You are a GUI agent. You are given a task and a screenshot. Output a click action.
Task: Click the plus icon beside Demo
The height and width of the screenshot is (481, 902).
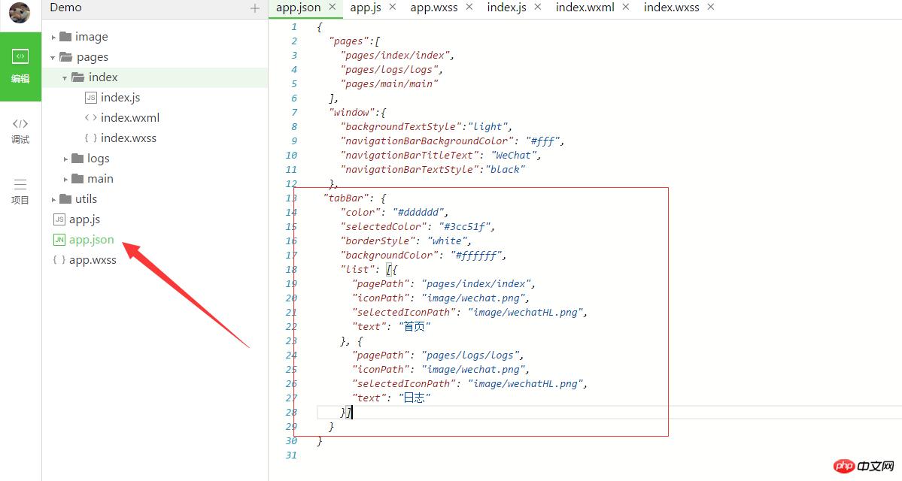pyautogui.click(x=254, y=8)
